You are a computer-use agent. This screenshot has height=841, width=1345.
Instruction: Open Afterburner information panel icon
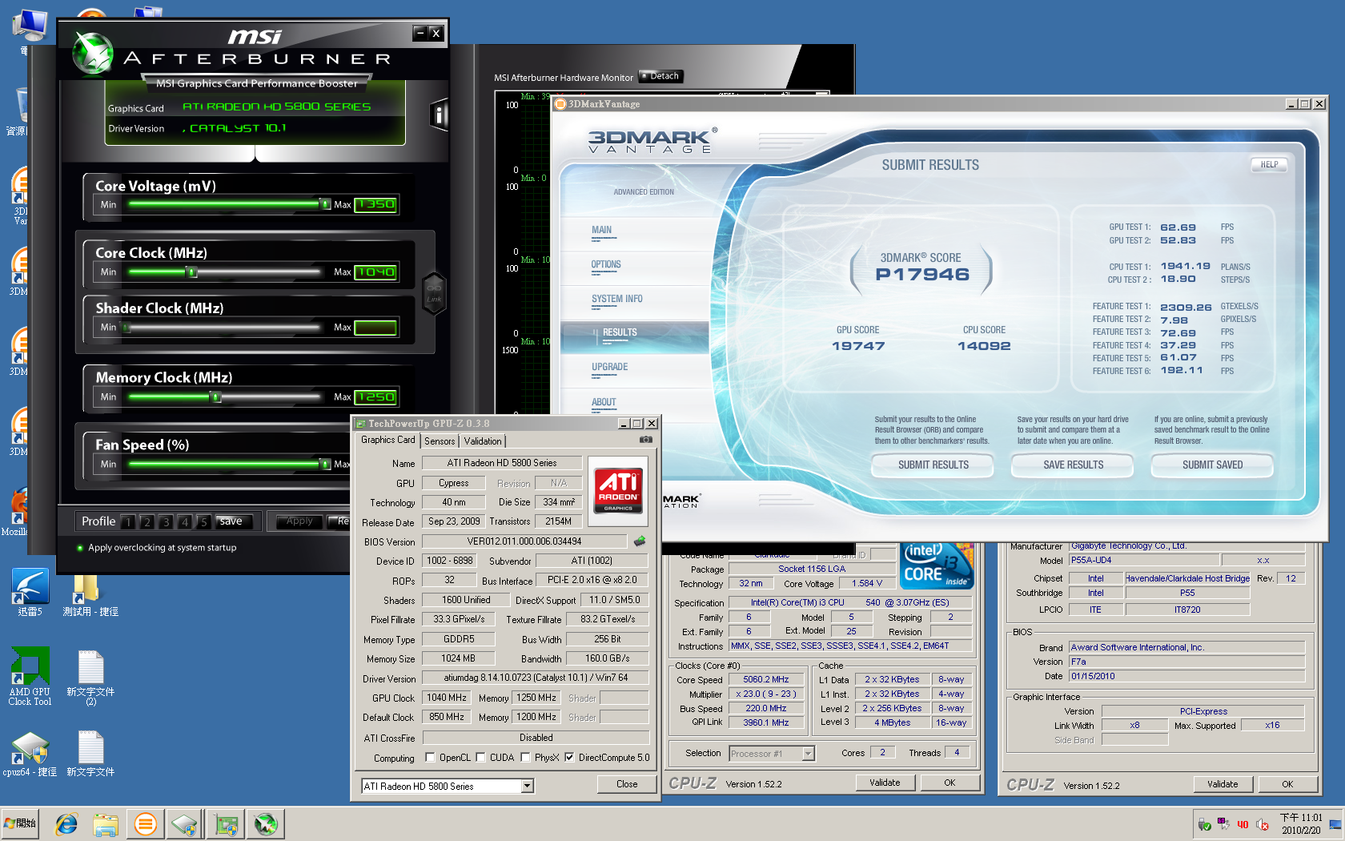[x=439, y=115]
